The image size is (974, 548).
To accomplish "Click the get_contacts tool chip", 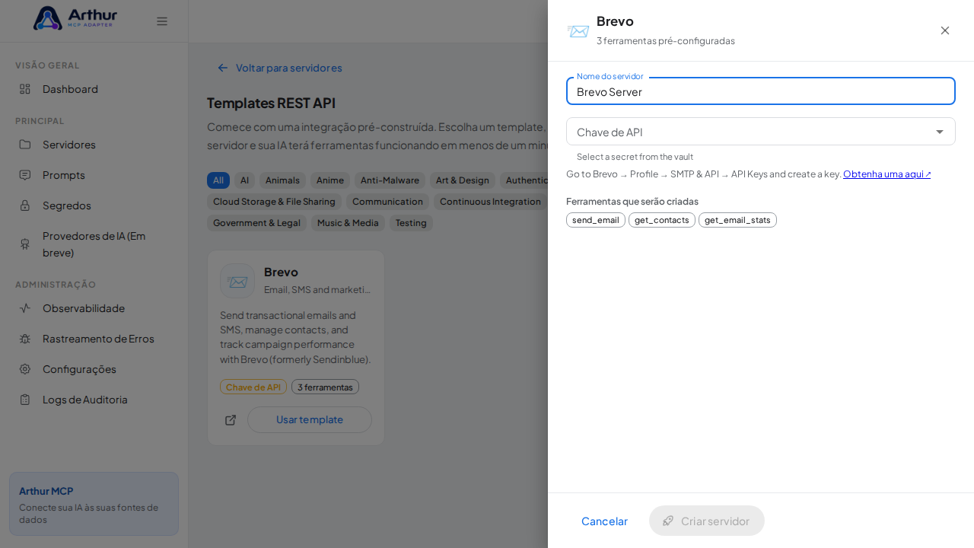I will pos(662,220).
